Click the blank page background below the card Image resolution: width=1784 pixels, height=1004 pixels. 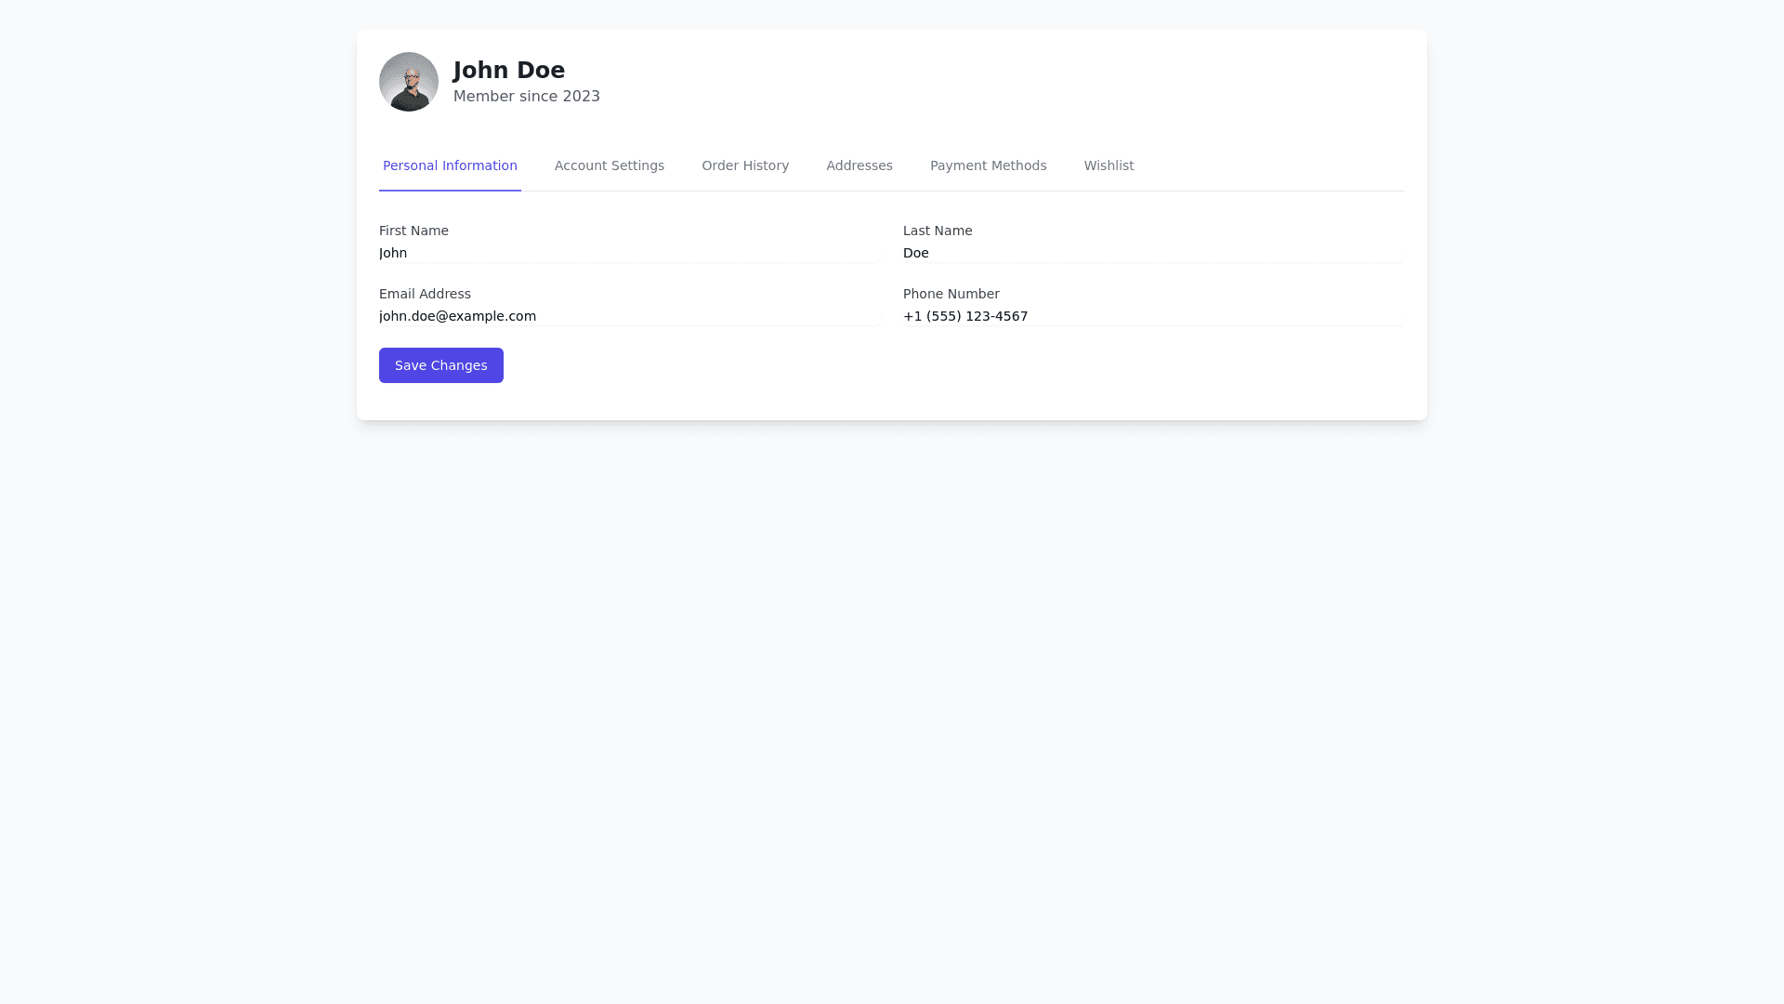point(892,707)
